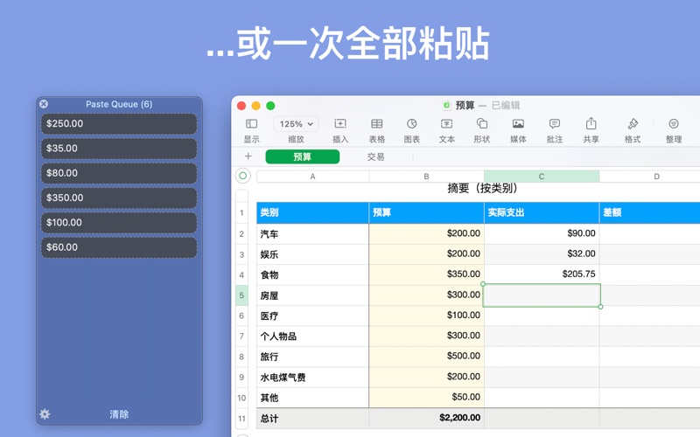This screenshot has height=437, width=700.
Task: Toggle the Organize (整理) sidebar
Action: 673,125
